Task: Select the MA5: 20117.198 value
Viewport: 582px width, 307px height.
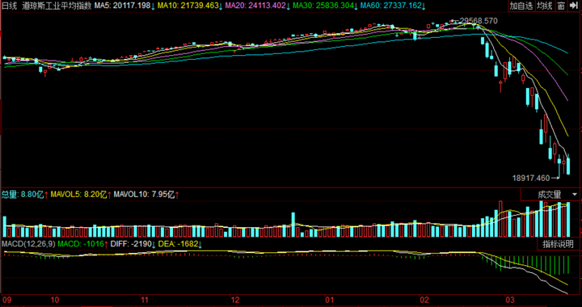Action: [x=122, y=6]
